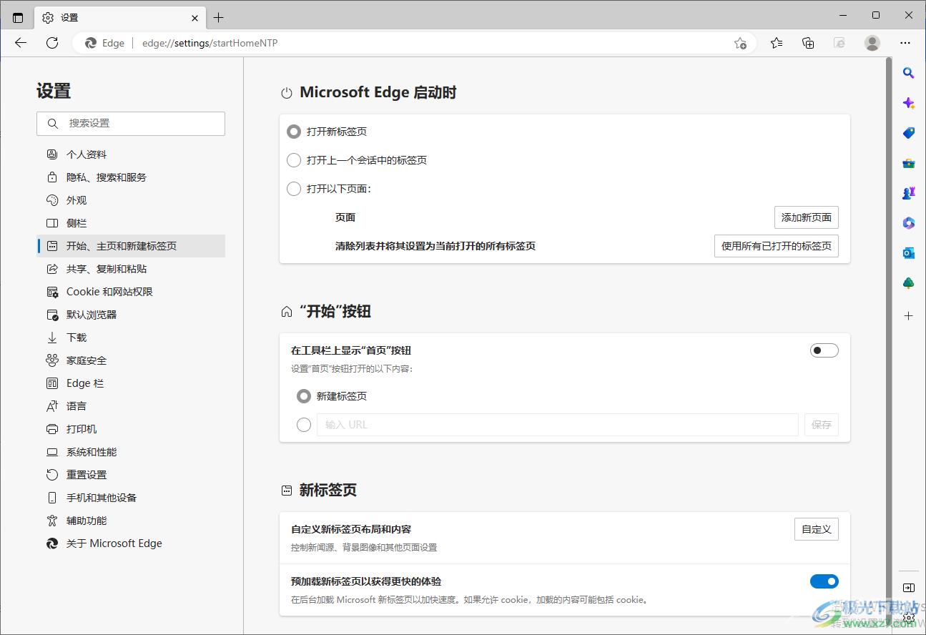The height and width of the screenshot is (635, 926).
Task: Open 家庭安全 settings section
Action: [x=131, y=360]
